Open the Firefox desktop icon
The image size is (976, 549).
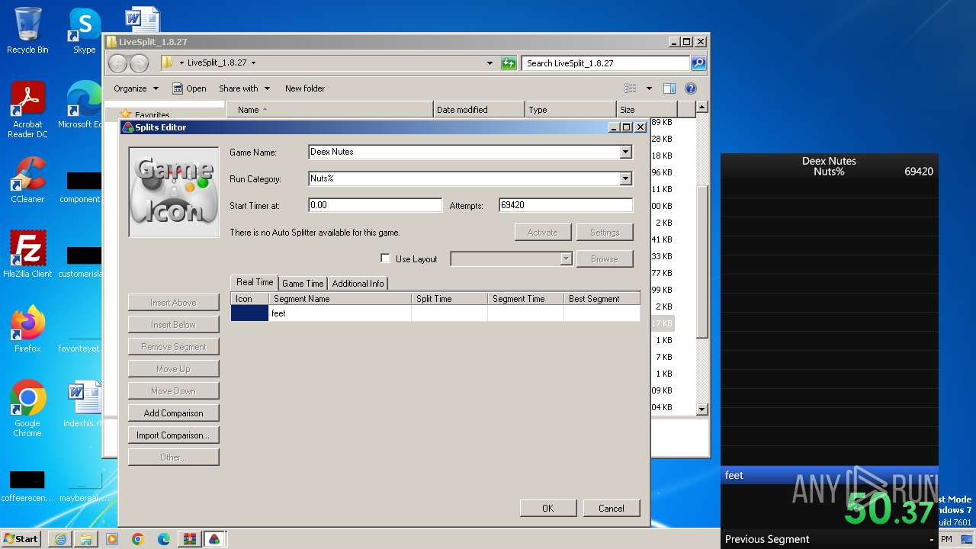[27, 329]
